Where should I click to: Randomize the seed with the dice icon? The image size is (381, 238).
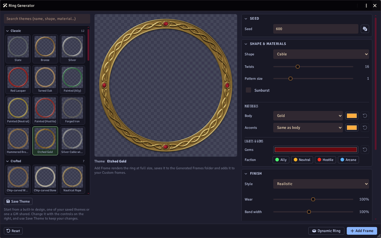[x=365, y=29]
